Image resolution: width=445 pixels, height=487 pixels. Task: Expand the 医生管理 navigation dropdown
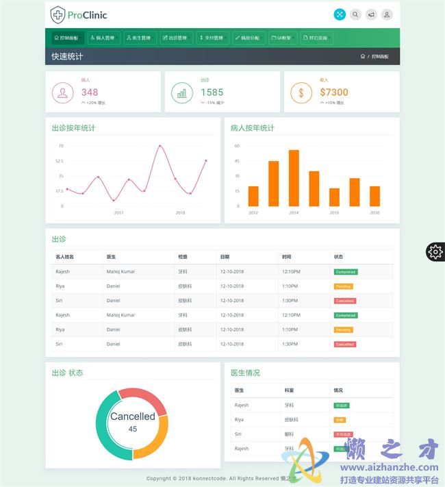coord(140,38)
